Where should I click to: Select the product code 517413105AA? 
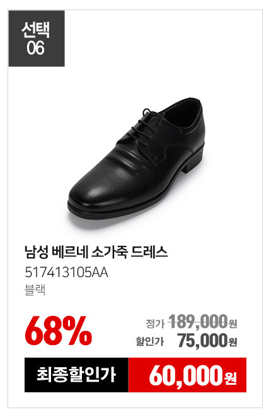point(66,272)
